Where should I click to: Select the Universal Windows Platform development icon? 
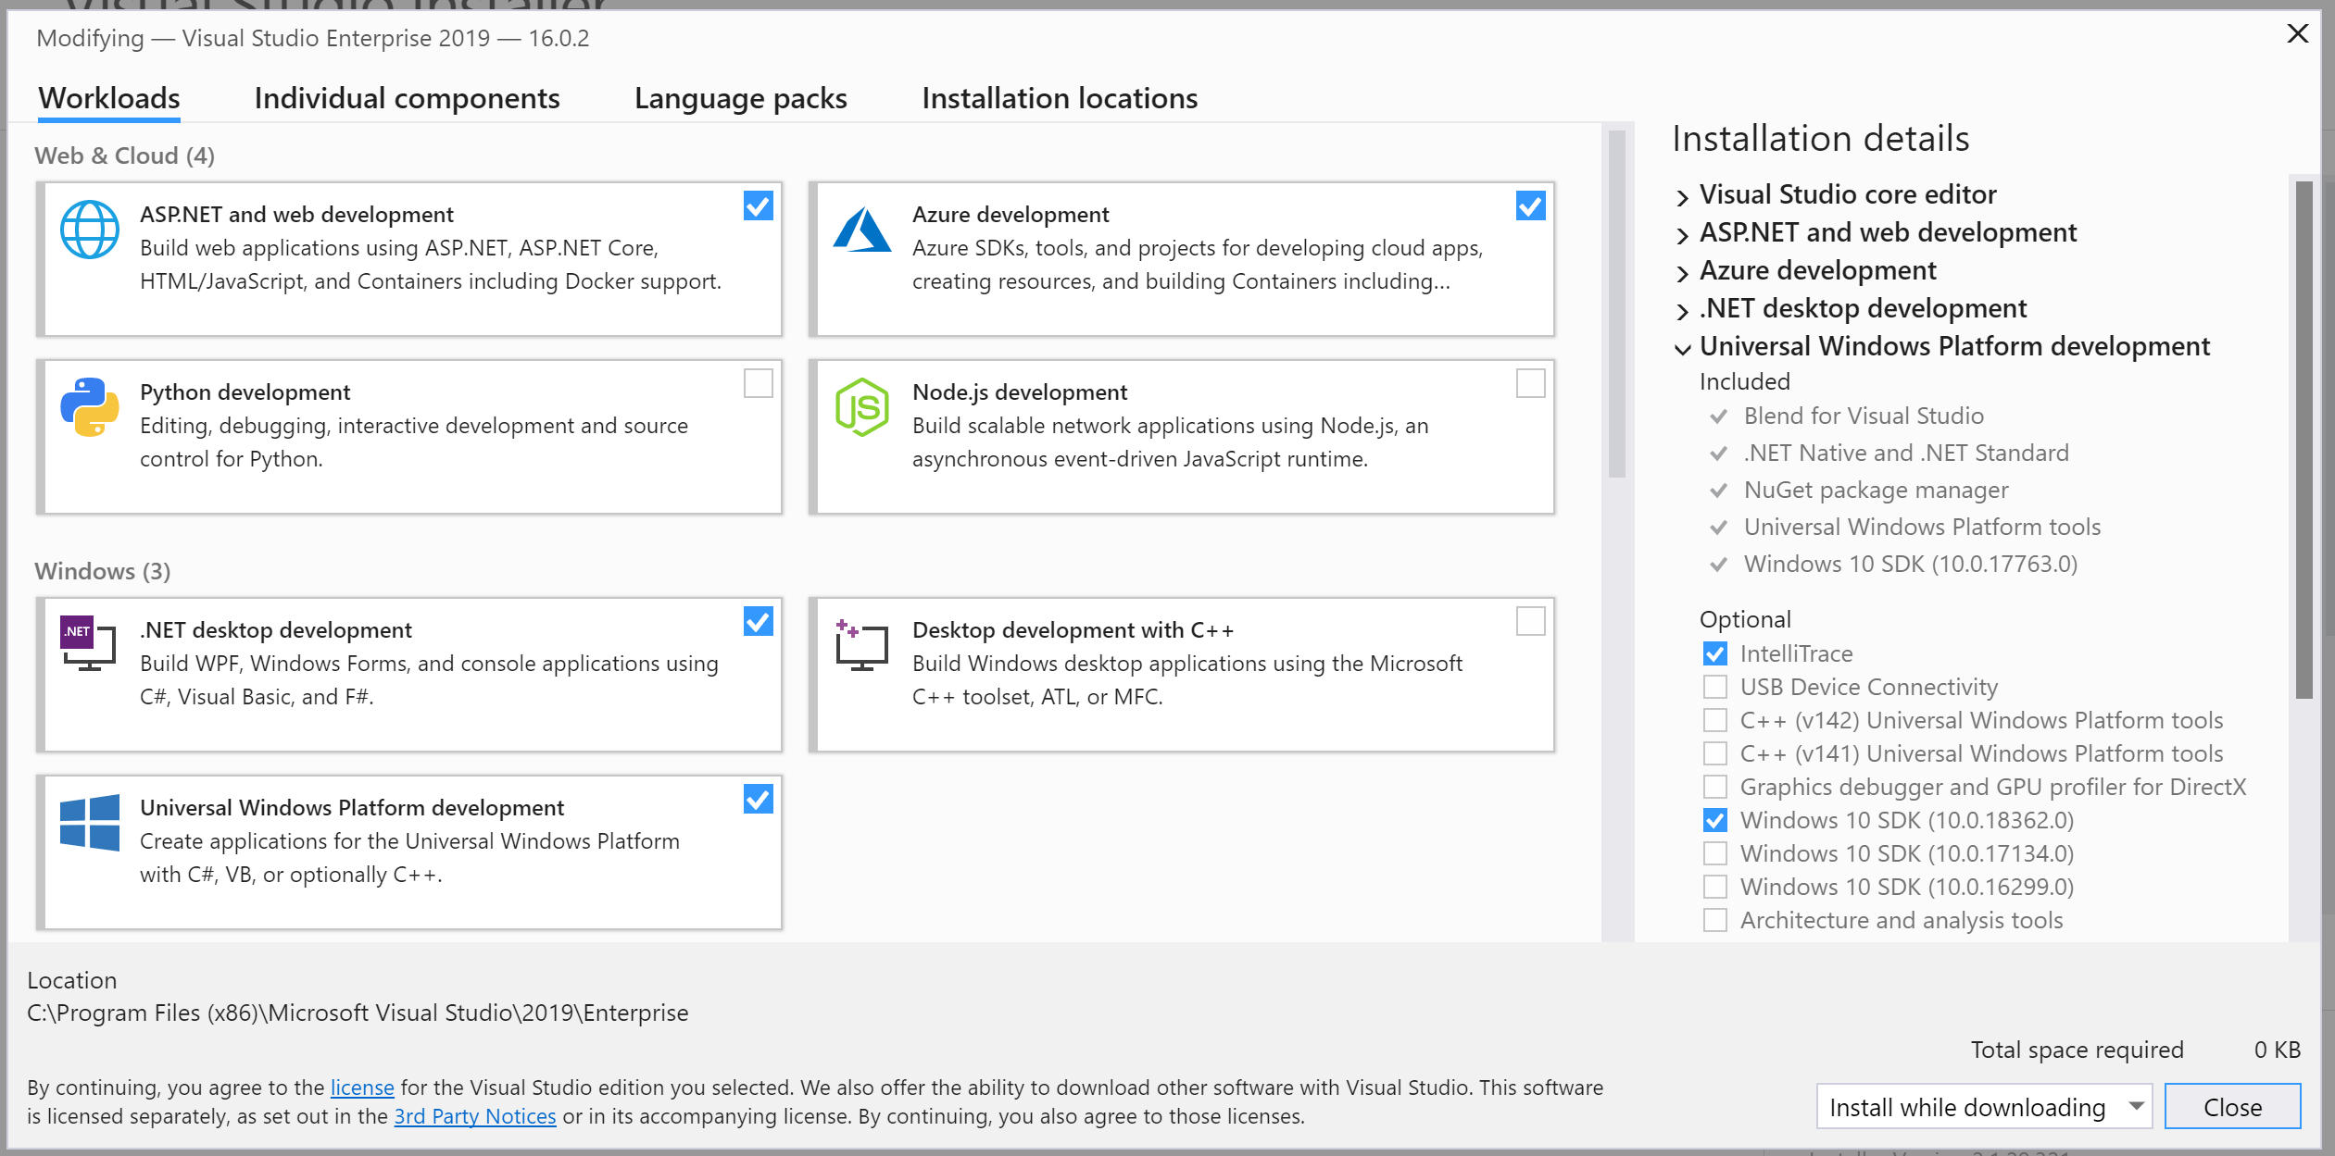click(89, 823)
